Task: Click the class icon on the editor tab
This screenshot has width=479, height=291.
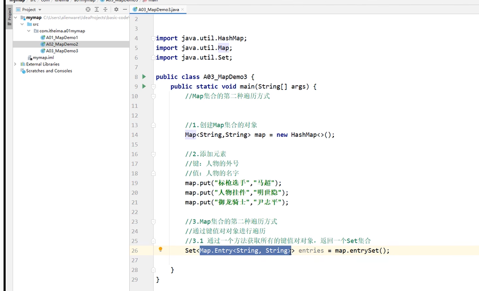Action: [x=135, y=10]
